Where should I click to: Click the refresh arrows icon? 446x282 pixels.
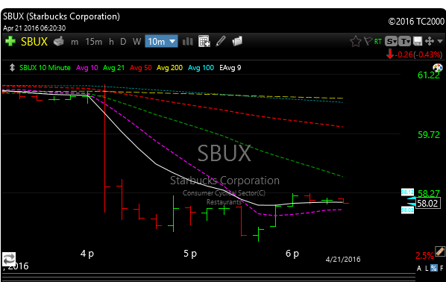pyautogui.click(x=9, y=259)
